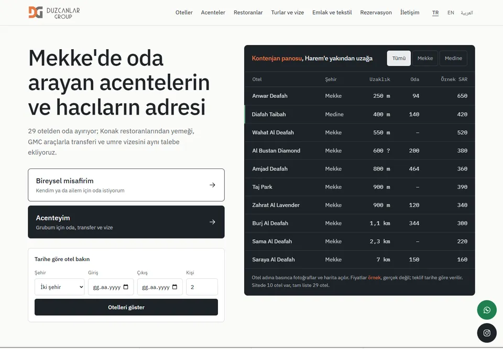Click the Uzaklık column header
This screenshot has height=349, width=503.
tap(379, 79)
